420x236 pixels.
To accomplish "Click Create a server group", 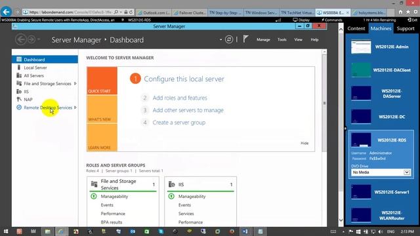I will (179, 123).
